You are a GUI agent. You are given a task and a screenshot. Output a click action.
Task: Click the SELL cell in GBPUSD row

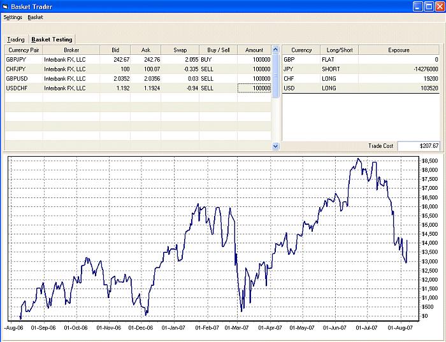coord(218,79)
